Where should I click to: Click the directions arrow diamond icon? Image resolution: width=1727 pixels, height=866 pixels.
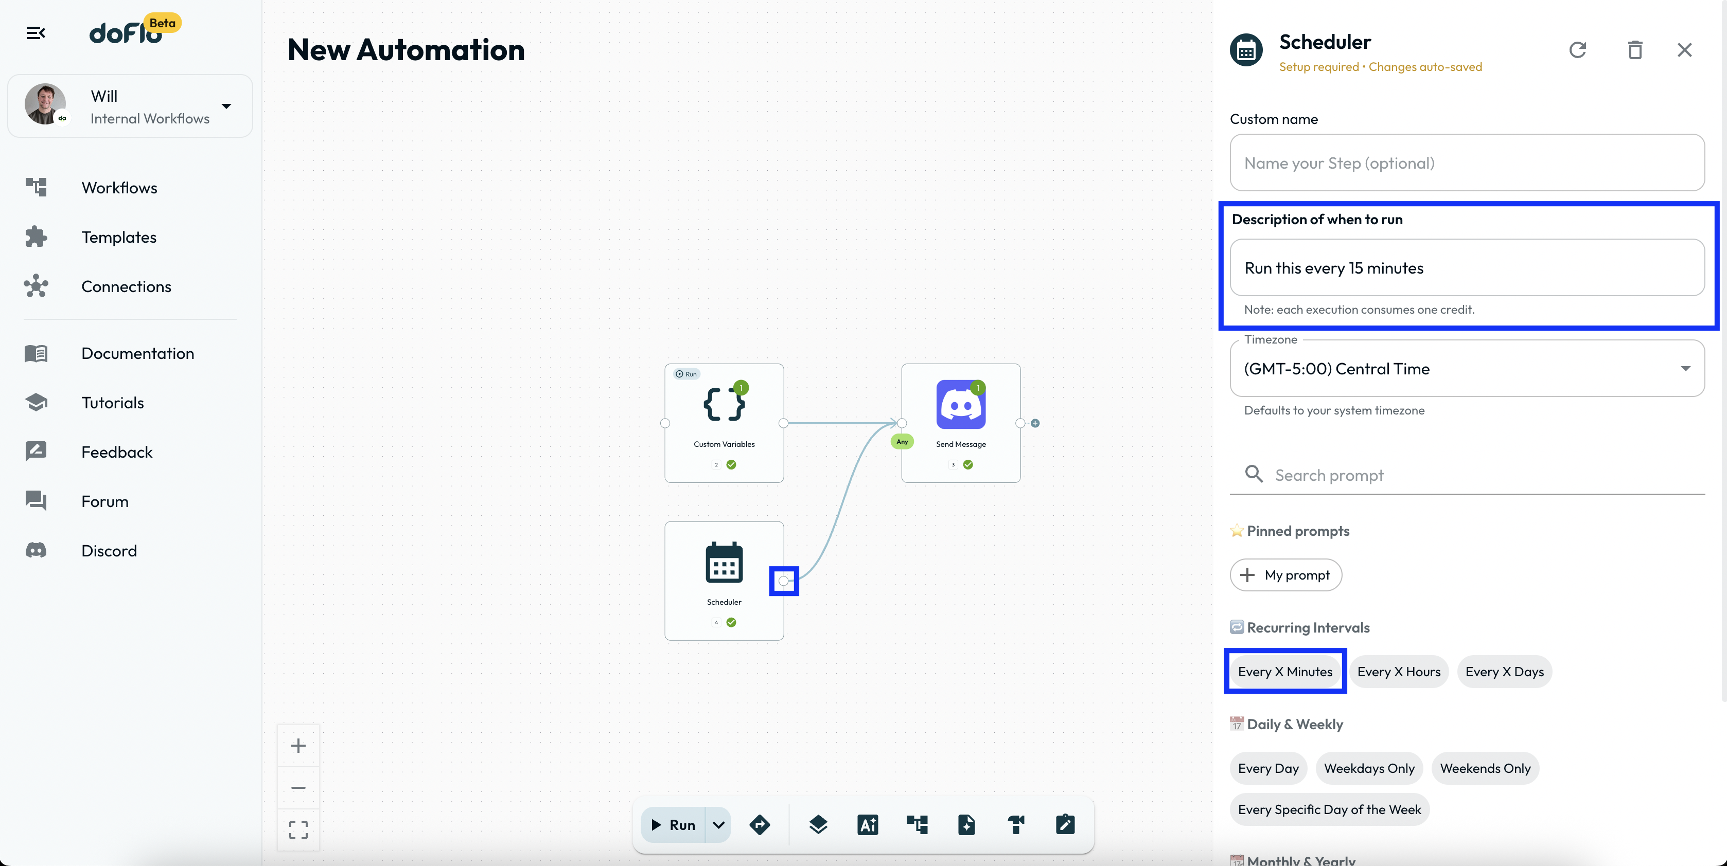(x=760, y=824)
